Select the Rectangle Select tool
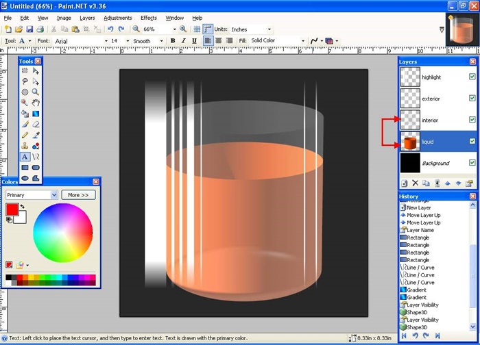480x345 pixels. coord(25,71)
